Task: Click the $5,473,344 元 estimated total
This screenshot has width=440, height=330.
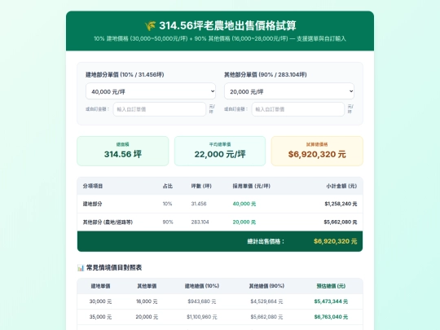Action: (331, 301)
